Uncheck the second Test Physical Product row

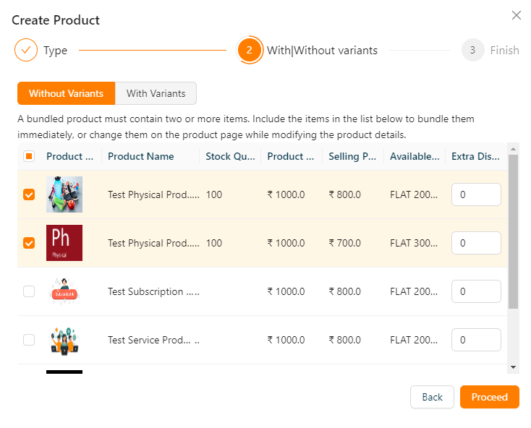point(29,243)
